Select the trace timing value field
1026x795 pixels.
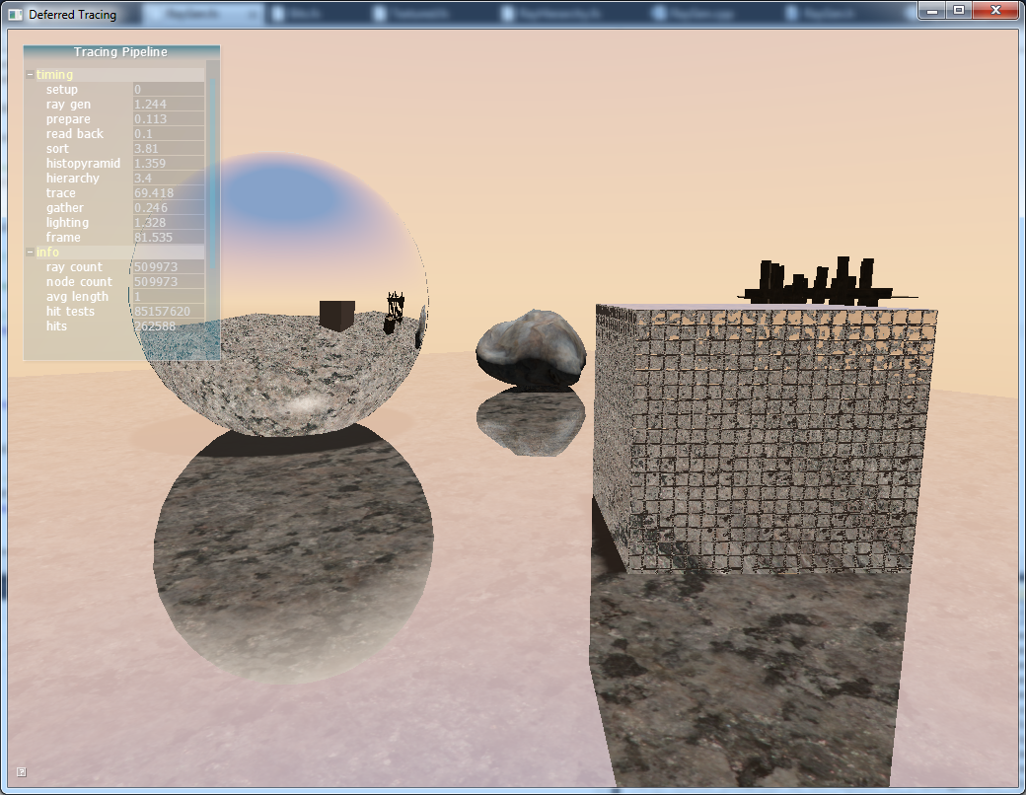pos(168,193)
